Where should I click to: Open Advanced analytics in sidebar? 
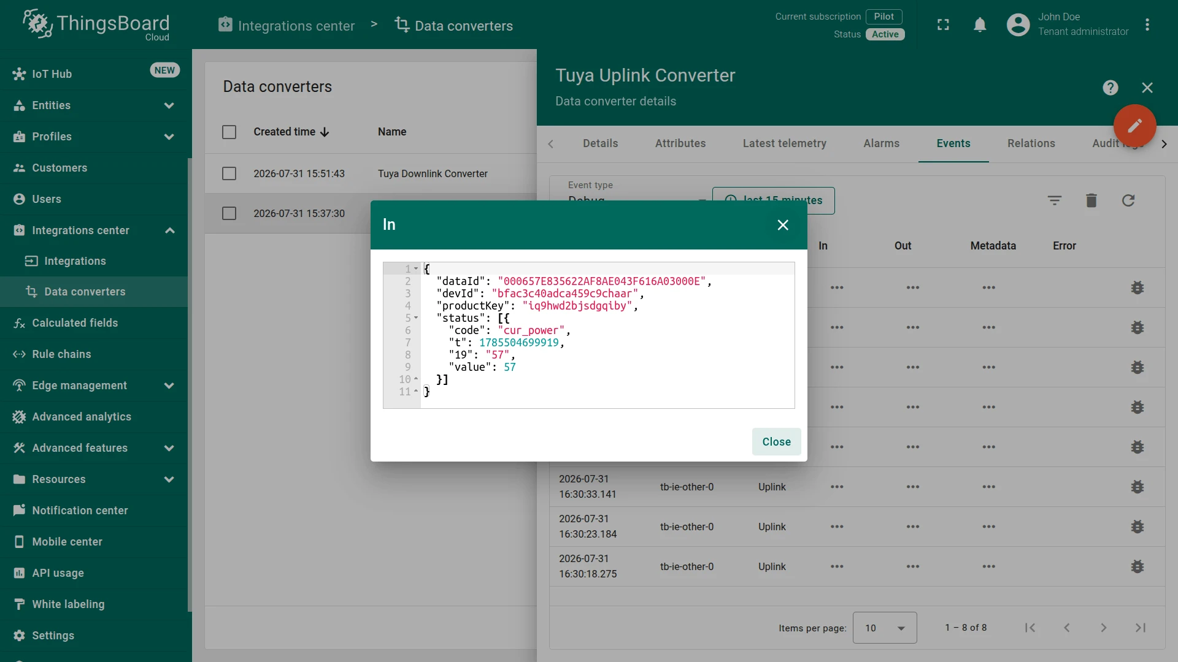(94, 417)
